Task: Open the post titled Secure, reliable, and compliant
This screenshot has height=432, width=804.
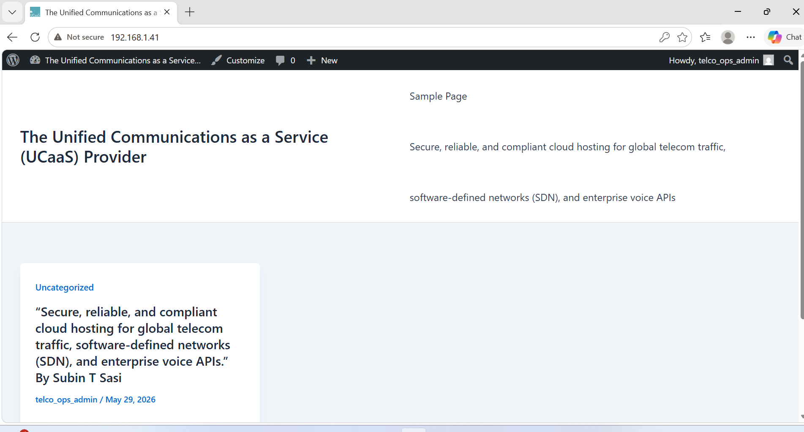Action: (133, 345)
